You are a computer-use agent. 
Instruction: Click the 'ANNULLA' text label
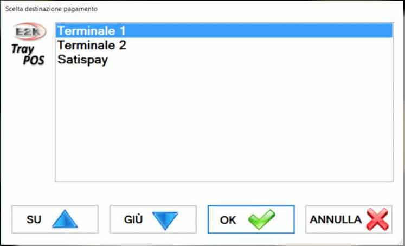[x=335, y=219]
